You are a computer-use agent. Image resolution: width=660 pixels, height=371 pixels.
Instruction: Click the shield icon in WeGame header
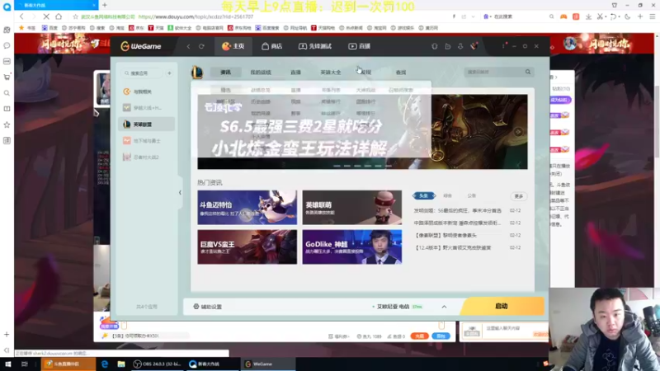(435, 46)
